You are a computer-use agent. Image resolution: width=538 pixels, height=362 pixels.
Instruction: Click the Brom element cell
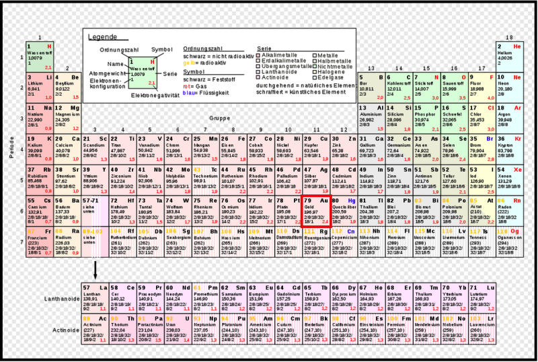[482, 149]
